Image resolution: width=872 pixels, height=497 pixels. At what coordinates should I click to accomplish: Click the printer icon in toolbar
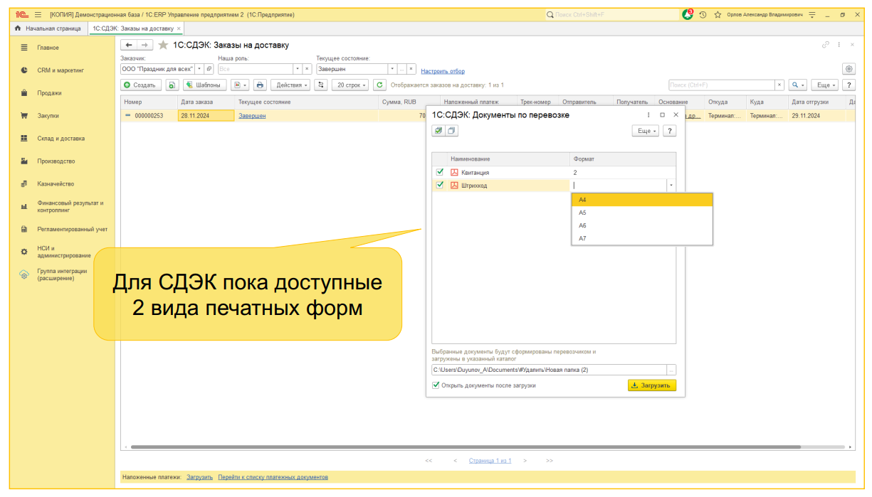[260, 85]
